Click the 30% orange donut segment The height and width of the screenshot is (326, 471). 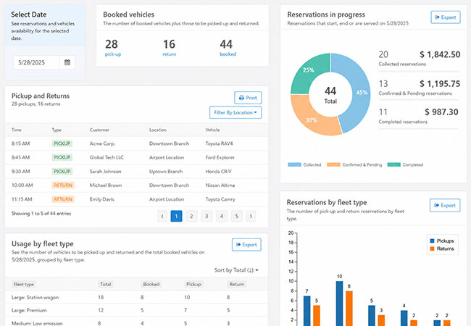[312, 119]
